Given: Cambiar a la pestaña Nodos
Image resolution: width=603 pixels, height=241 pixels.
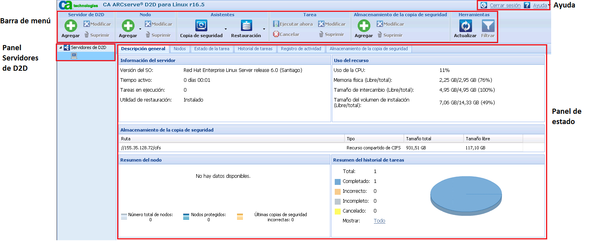Looking at the screenshot, I should click(x=180, y=49).
